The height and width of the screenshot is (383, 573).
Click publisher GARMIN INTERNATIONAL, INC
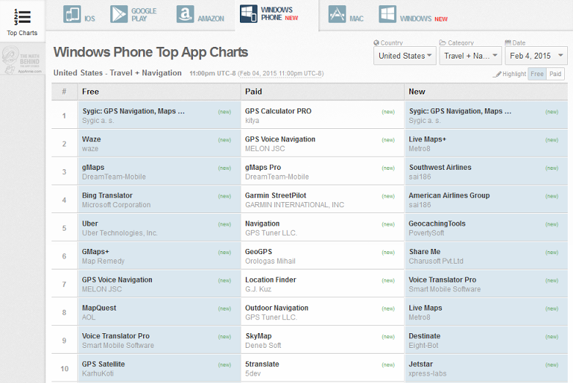coord(294,205)
